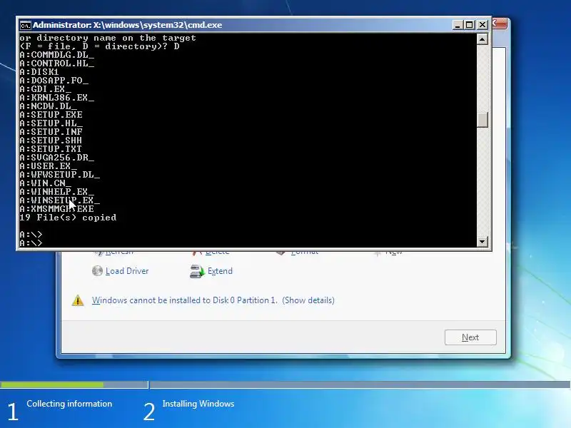Close the Windows setup dialog behind

click(499, 24)
